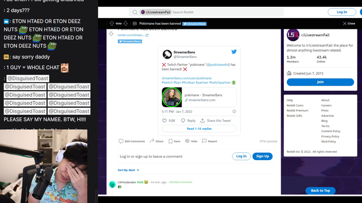Image resolution: width=362 pixels, height=203 pixels.
Task: Click the #twitchpartner hashtag
Action: point(219,83)
